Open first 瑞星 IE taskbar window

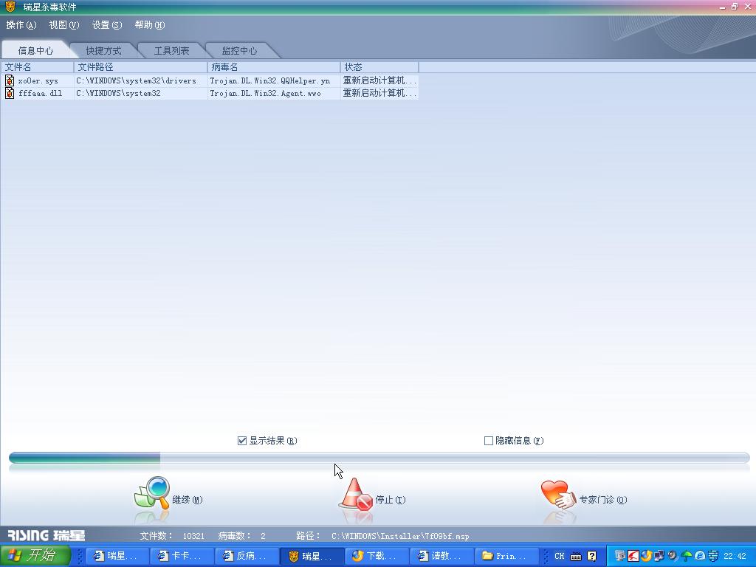coord(117,557)
